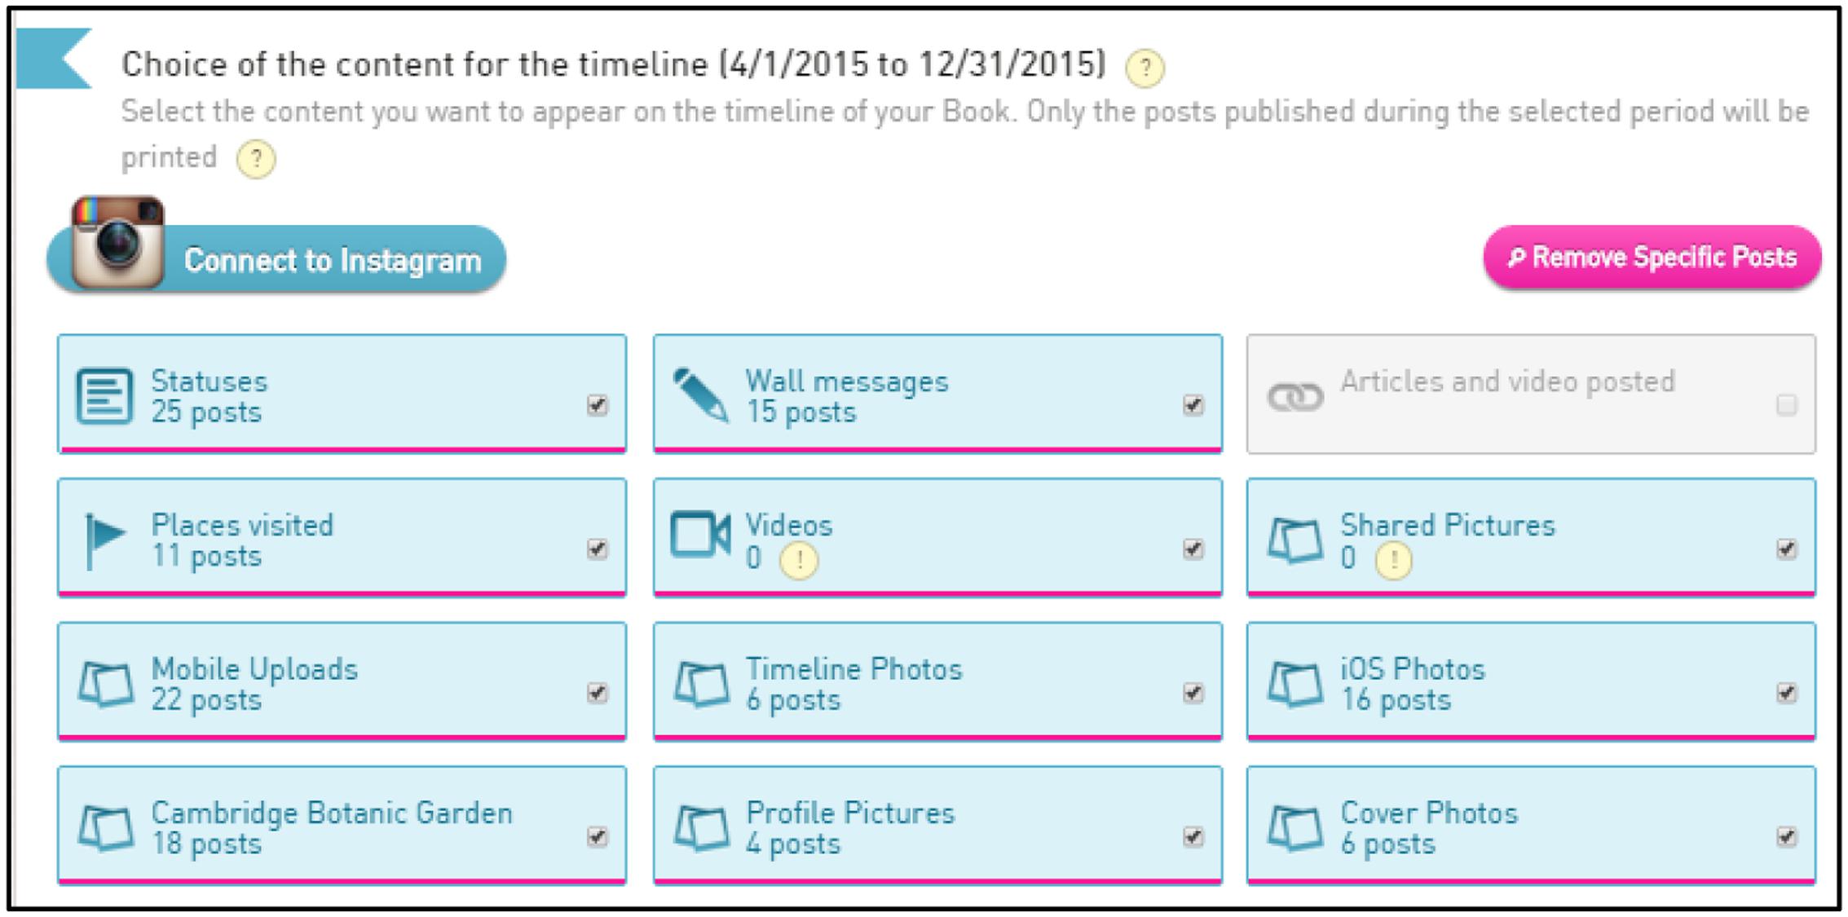Click help icon next to 'printed'

point(256,158)
